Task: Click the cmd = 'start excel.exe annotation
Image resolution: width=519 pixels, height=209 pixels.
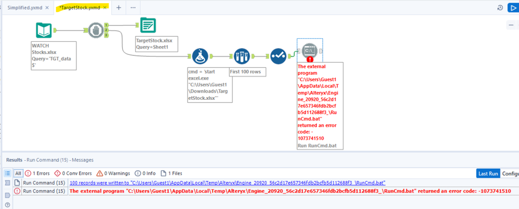Action: click(x=210, y=85)
